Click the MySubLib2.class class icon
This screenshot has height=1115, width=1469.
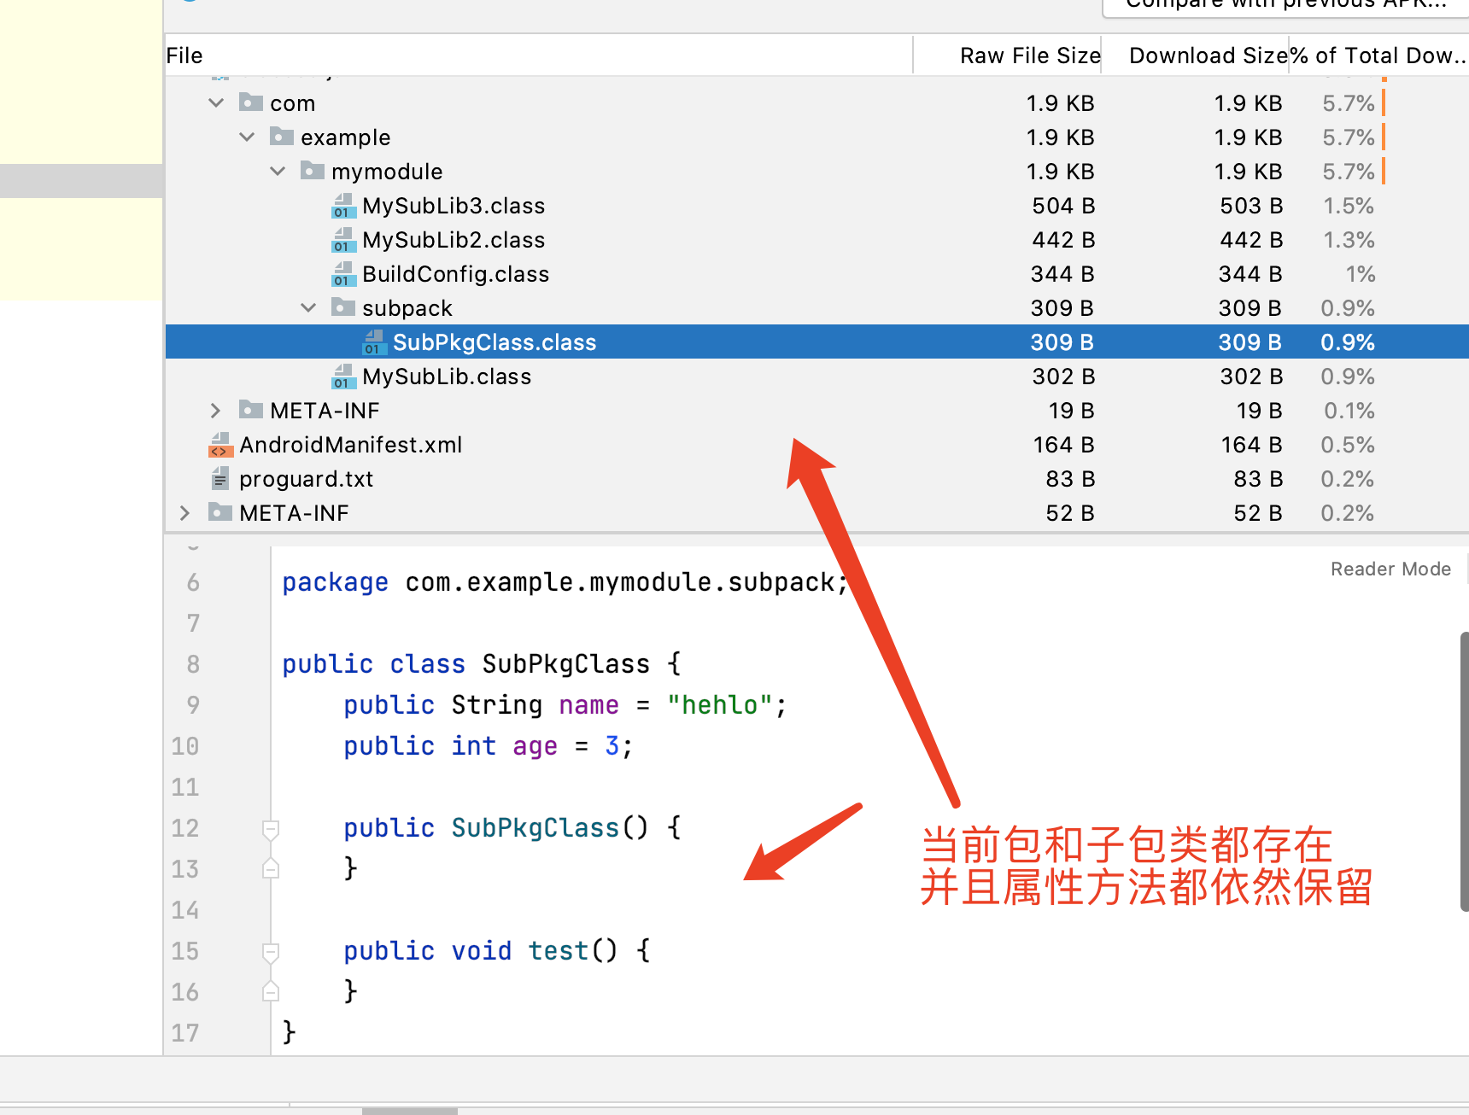click(x=342, y=240)
